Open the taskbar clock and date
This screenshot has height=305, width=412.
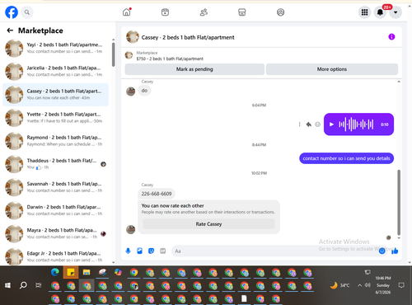coord(383,285)
